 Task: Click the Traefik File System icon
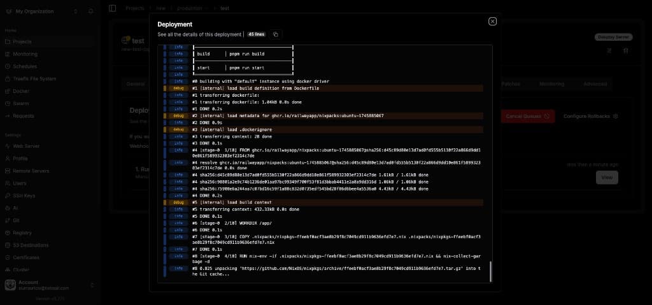[x=8, y=79]
